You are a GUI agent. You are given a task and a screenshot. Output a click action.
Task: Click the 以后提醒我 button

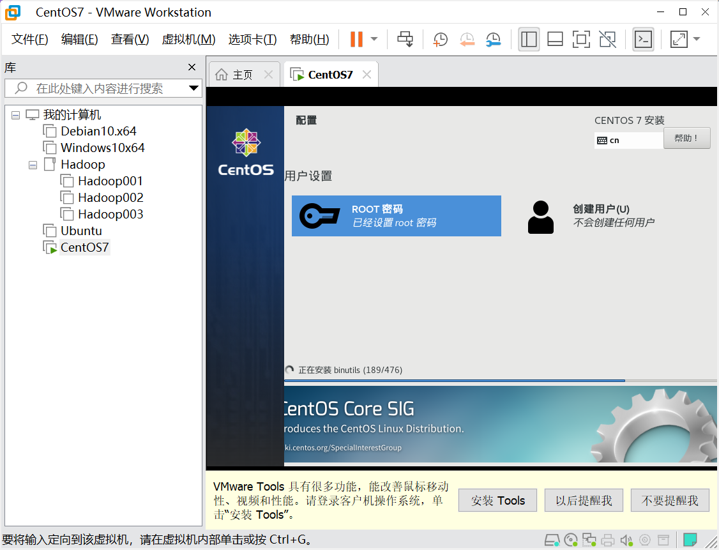coord(584,500)
